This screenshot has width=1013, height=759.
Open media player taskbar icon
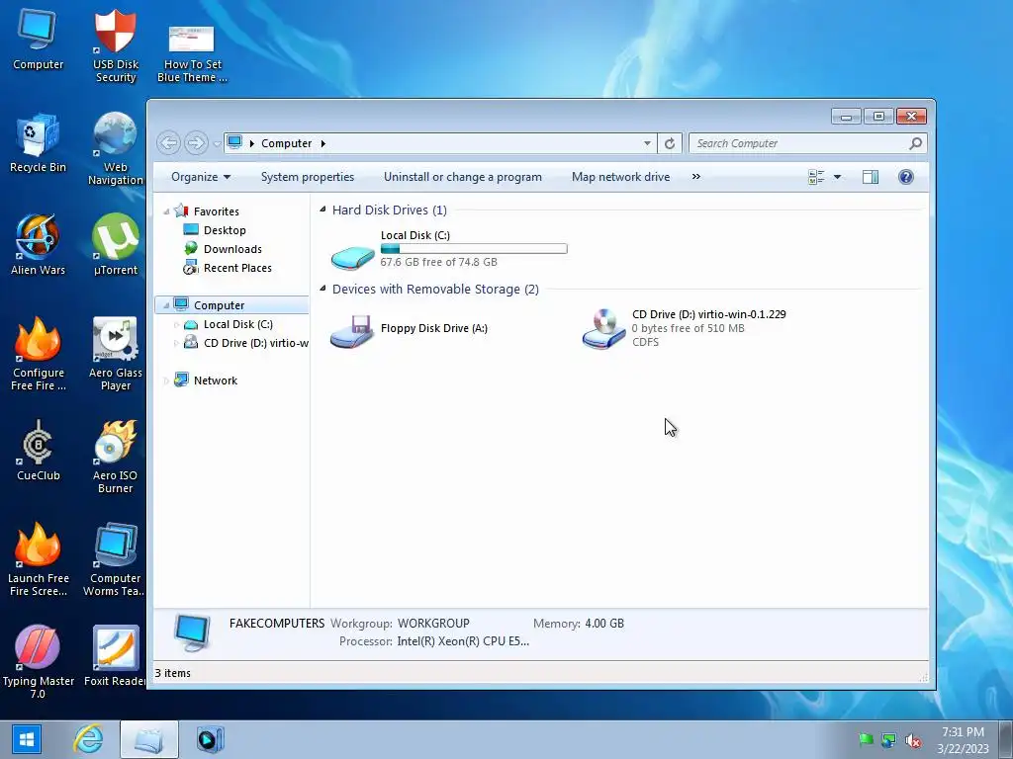210,739
